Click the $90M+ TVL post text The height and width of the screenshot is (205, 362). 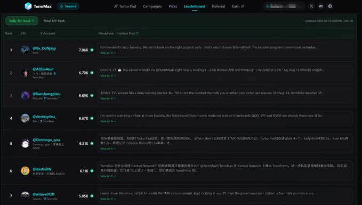pos(212,93)
